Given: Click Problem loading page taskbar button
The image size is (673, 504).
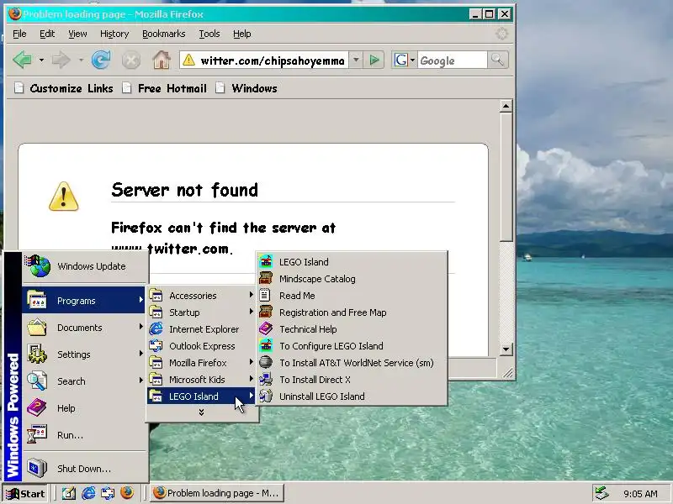Looking at the screenshot, I should [x=216, y=493].
